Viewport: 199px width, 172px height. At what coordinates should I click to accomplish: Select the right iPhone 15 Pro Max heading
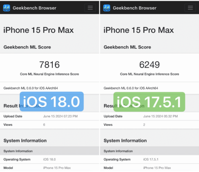(139, 30)
